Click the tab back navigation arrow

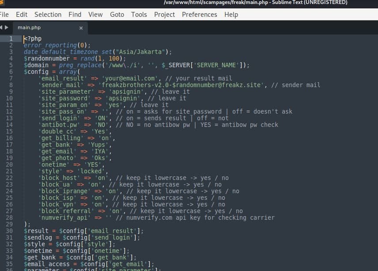(1, 27)
